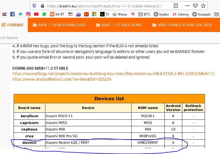
Task: Select the beryllium board name cell
Action: [29, 116]
